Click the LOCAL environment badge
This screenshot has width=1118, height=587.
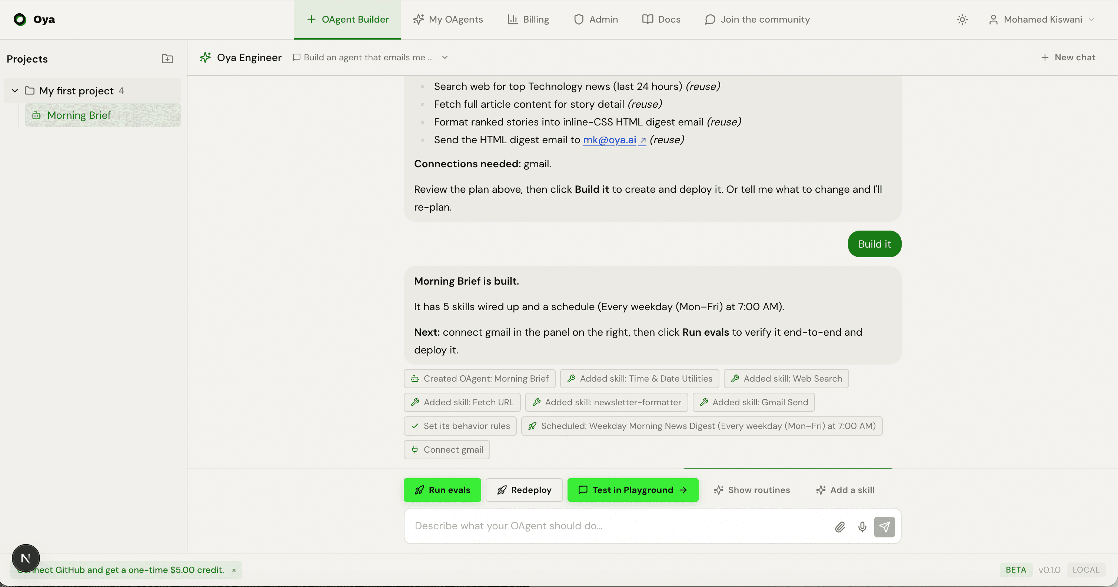1086,570
